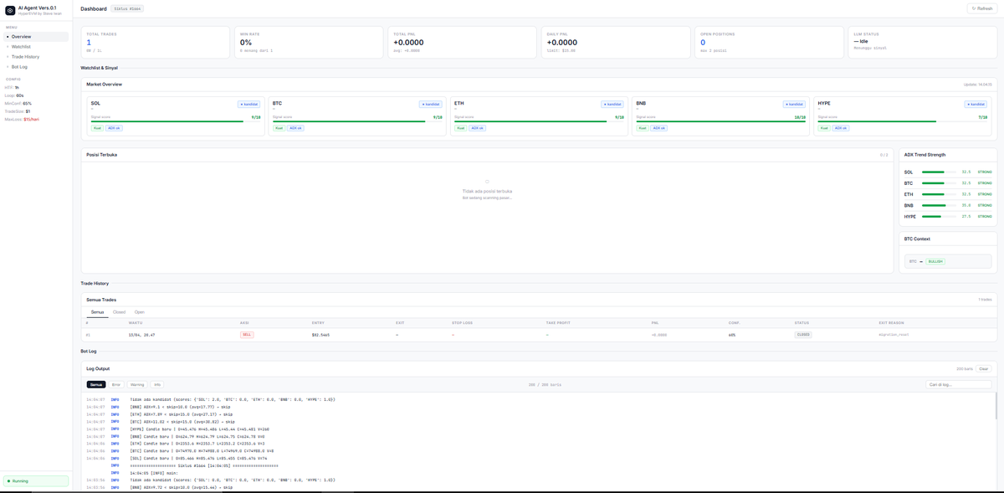Screen dimensions: 1004x493
Task: Click the SOL bar in ADX Trend Strength
Action: click(939, 172)
